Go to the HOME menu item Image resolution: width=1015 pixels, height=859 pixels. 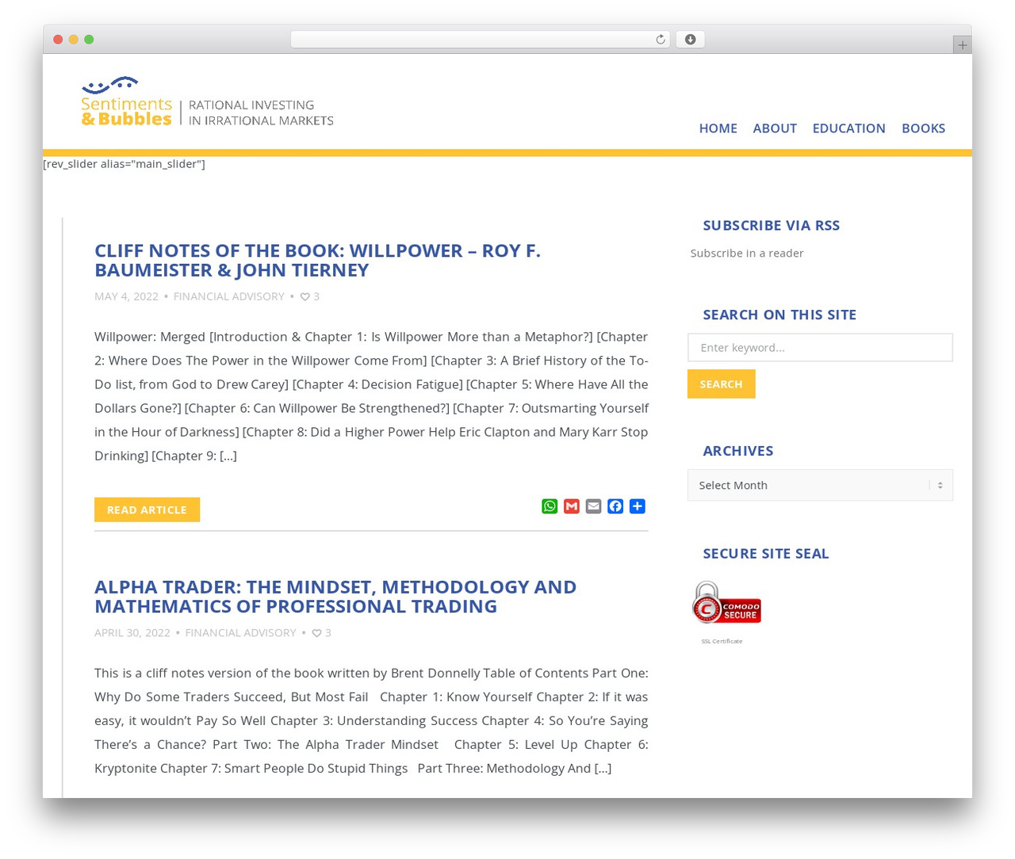tap(718, 128)
